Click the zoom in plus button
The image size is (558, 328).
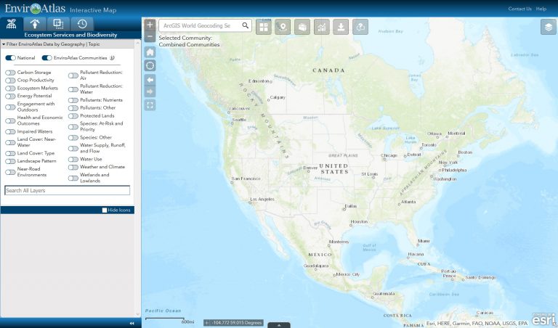tap(150, 25)
